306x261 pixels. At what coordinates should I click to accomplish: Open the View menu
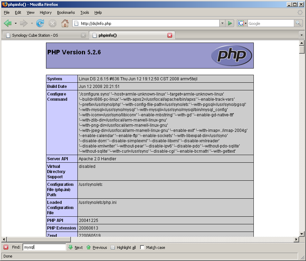pyautogui.click(x=30, y=12)
